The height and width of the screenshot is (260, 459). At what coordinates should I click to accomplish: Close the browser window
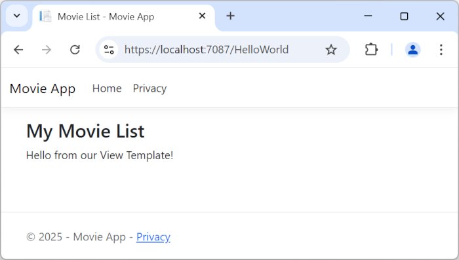[440, 16]
